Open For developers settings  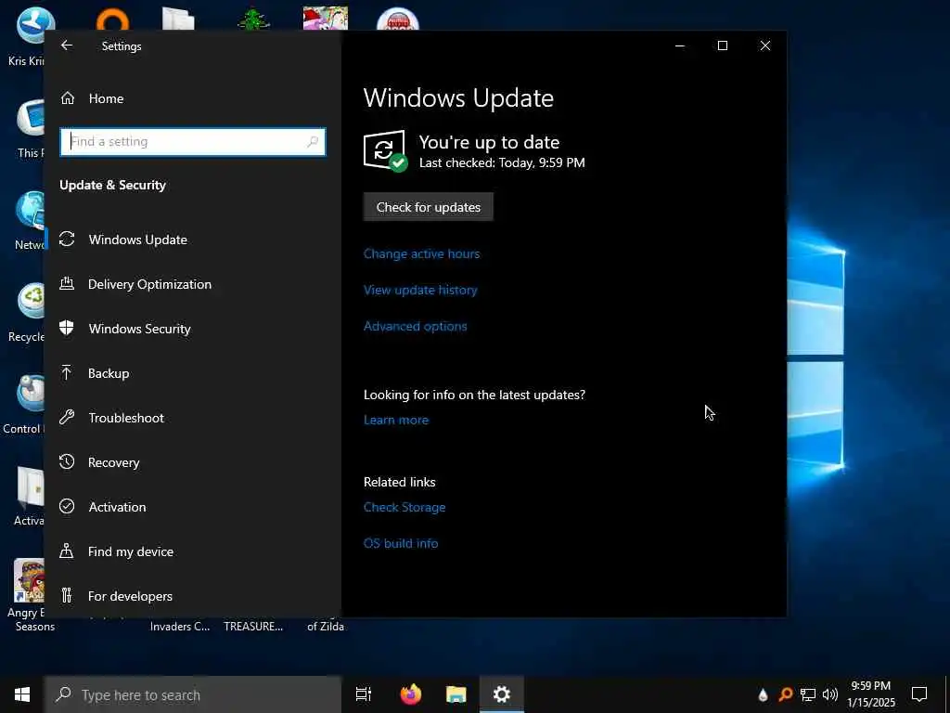click(193, 596)
